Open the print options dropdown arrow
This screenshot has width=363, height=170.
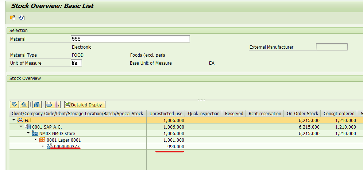tap(58, 105)
